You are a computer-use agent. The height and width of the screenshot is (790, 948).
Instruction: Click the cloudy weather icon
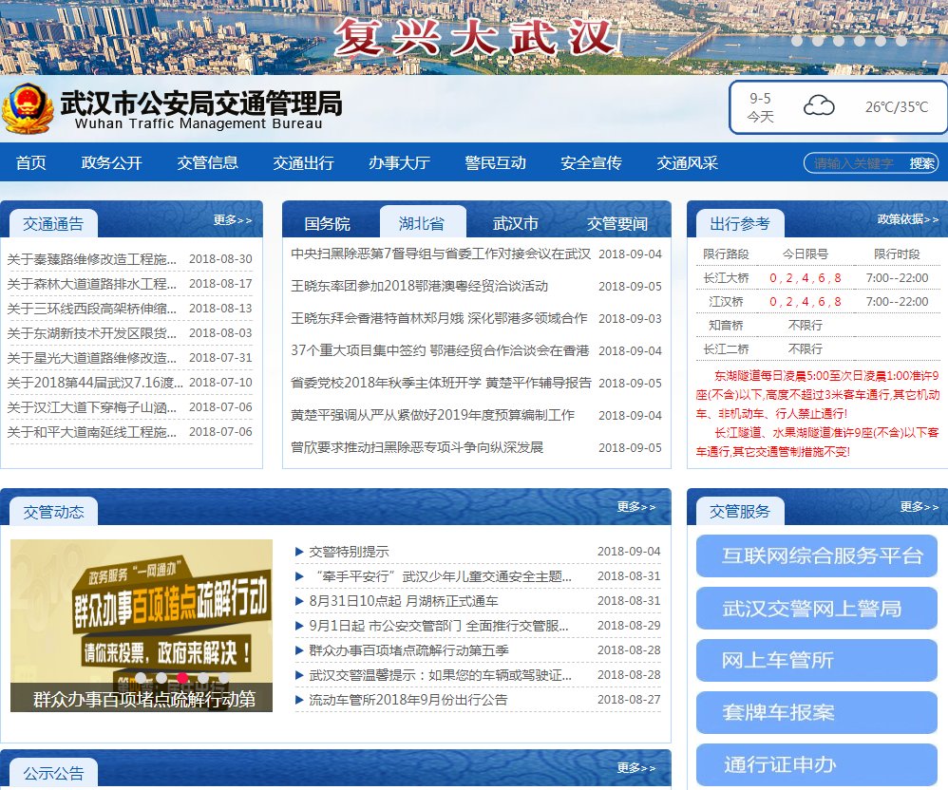(x=819, y=107)
